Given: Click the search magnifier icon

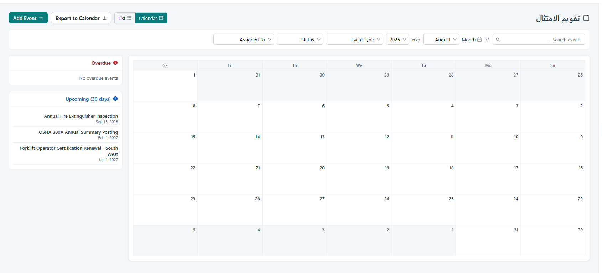Looking at the screenshot, I should 498,40.
